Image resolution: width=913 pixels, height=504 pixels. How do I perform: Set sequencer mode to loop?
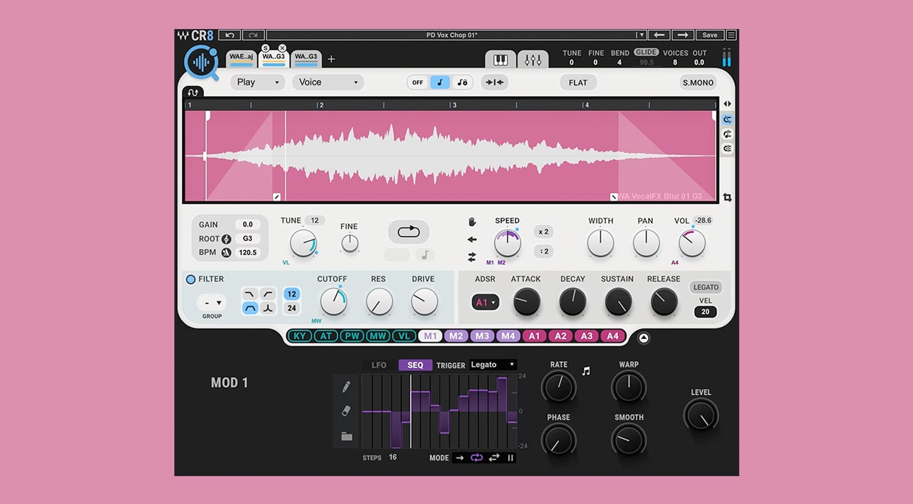tap(477, 458)
